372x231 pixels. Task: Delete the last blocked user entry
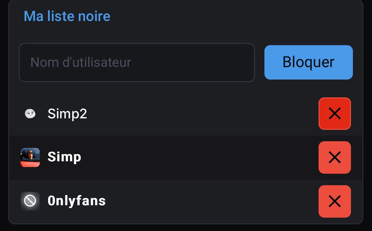coord(335,201)
